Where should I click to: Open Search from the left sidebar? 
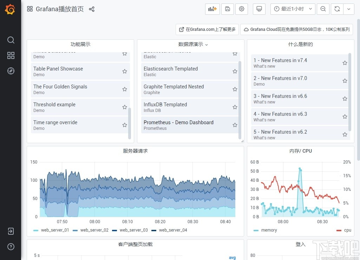click(x=11, y=40)
